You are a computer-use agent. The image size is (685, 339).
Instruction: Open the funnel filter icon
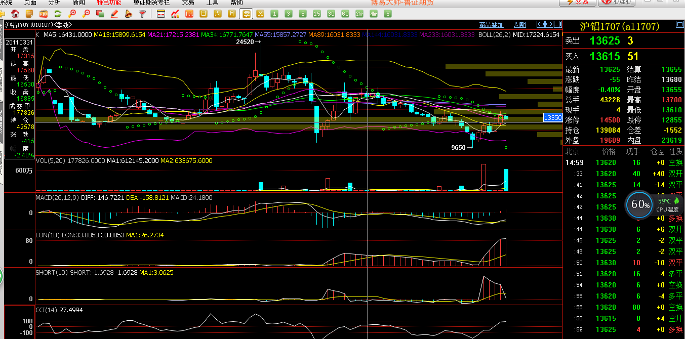tap(143, 14)
